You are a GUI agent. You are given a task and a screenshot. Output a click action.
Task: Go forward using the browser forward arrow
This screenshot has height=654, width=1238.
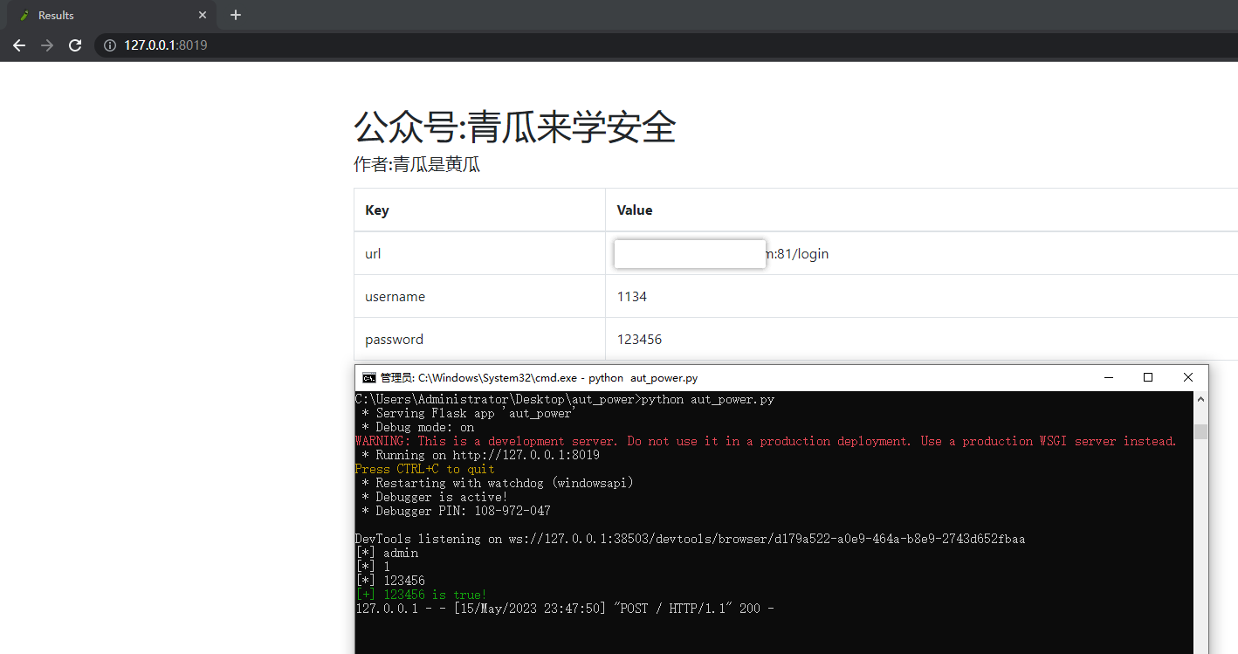pyautogui.click(x=47, y=45)
